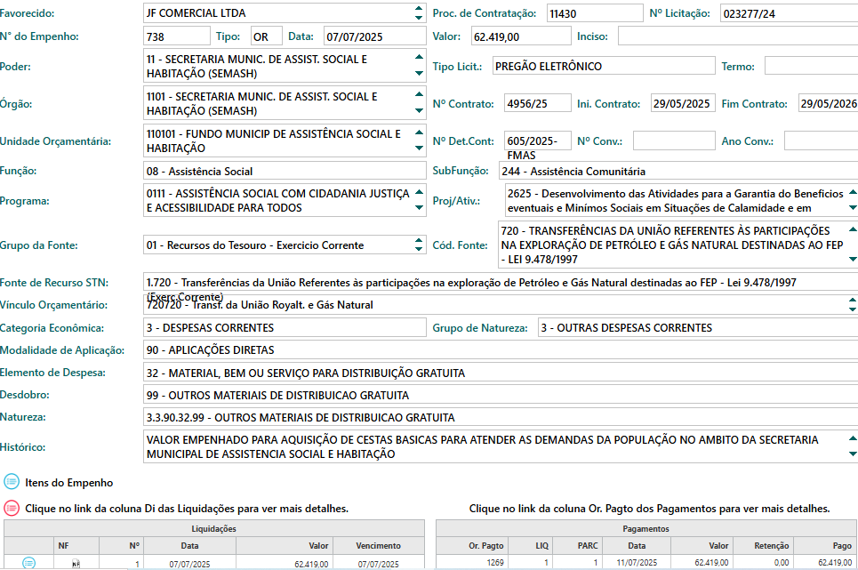858x570 pixels.
Task: Click the Grupo de Natureza field
Action: pos(698,327)
